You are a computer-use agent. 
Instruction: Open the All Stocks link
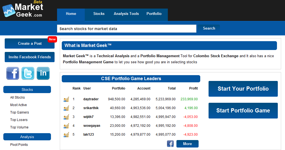[17, 98]
